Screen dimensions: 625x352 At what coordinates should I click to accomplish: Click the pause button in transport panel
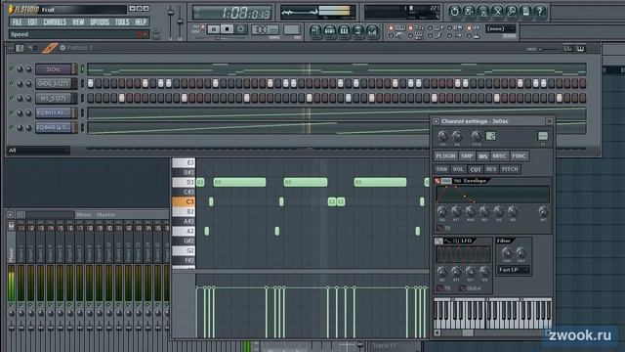(x=214, y=29)
